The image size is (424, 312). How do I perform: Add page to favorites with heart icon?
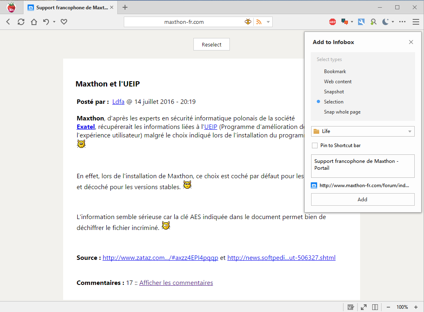pyautogui.click(x=64, y=22)
